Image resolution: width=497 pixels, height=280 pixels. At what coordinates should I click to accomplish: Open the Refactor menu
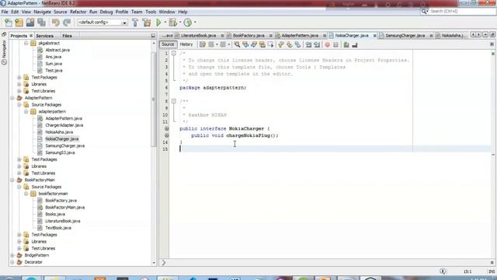[78, 12]
